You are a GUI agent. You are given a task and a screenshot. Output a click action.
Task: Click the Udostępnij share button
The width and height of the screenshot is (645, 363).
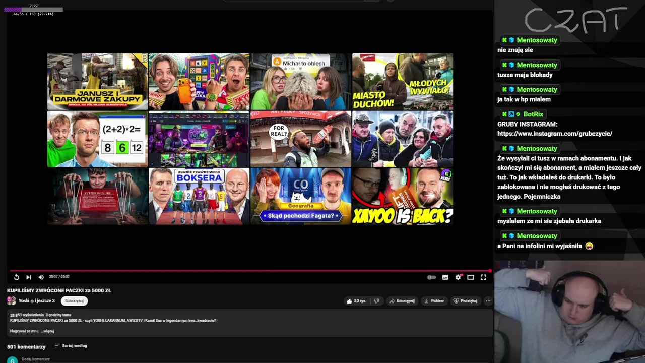tap(402, 301)
